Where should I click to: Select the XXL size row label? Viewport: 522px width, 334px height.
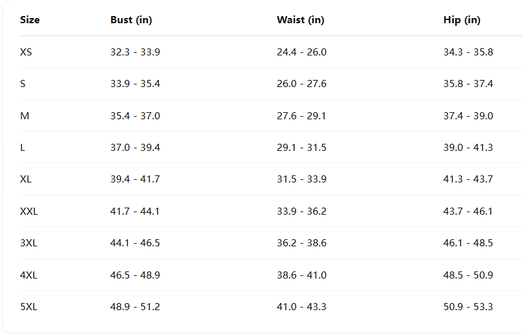[29, 211]
